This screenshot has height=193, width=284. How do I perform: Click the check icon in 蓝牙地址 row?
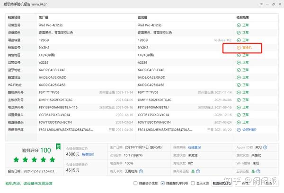coord(239,70)
